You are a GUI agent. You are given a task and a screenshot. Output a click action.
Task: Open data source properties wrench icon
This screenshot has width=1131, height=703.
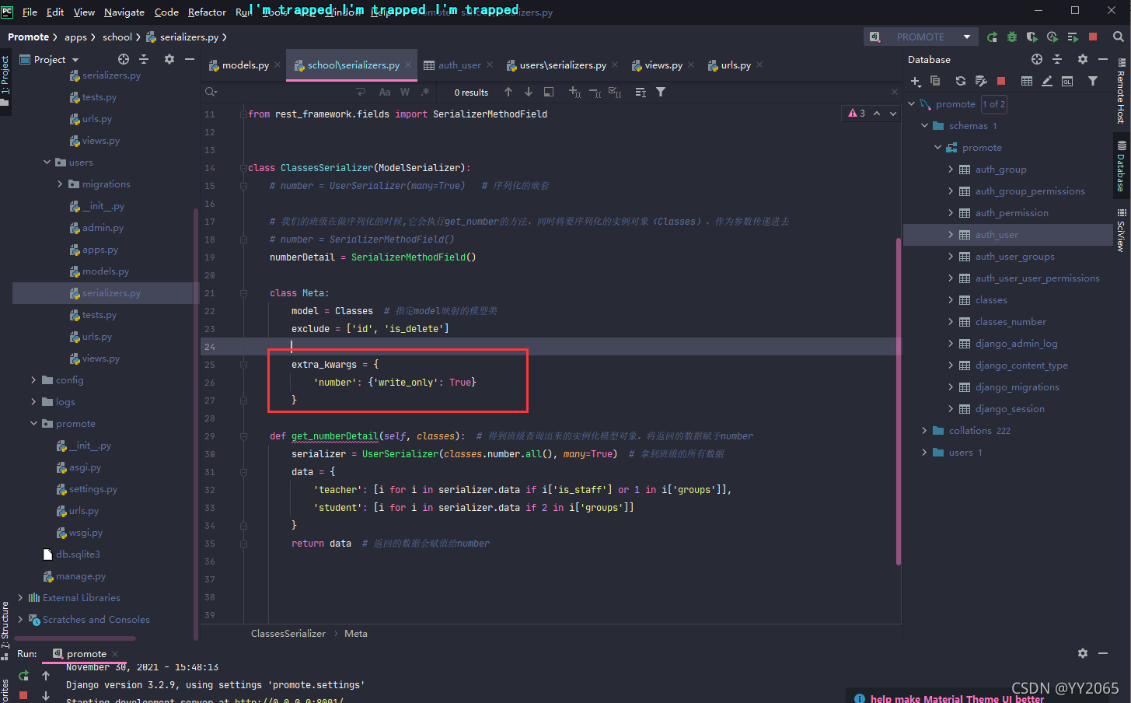tap(981, 81)
